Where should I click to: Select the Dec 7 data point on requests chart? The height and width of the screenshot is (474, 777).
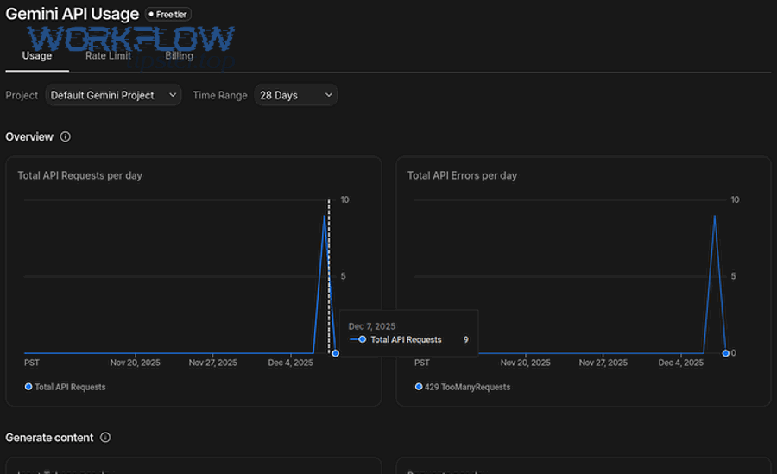[x=335, y=353]
